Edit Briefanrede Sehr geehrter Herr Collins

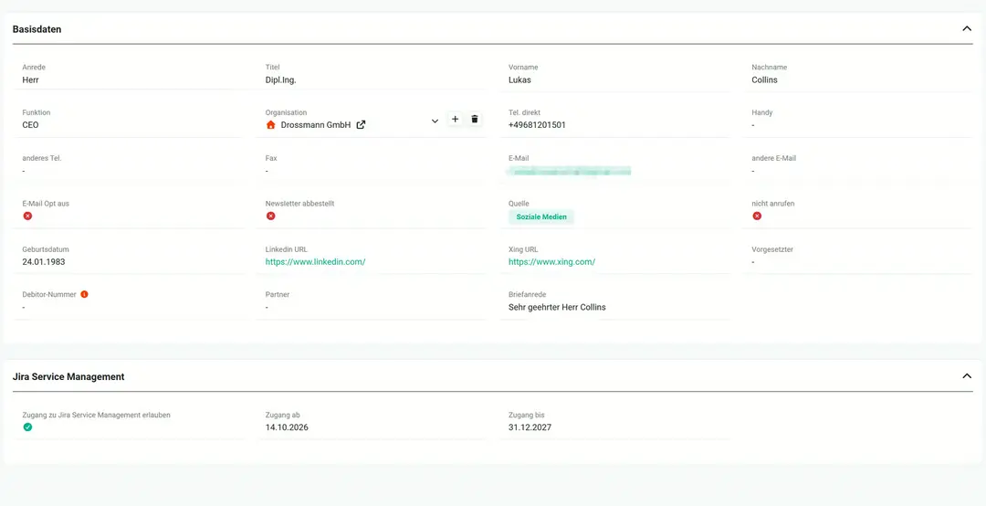[x=557, y=307]
